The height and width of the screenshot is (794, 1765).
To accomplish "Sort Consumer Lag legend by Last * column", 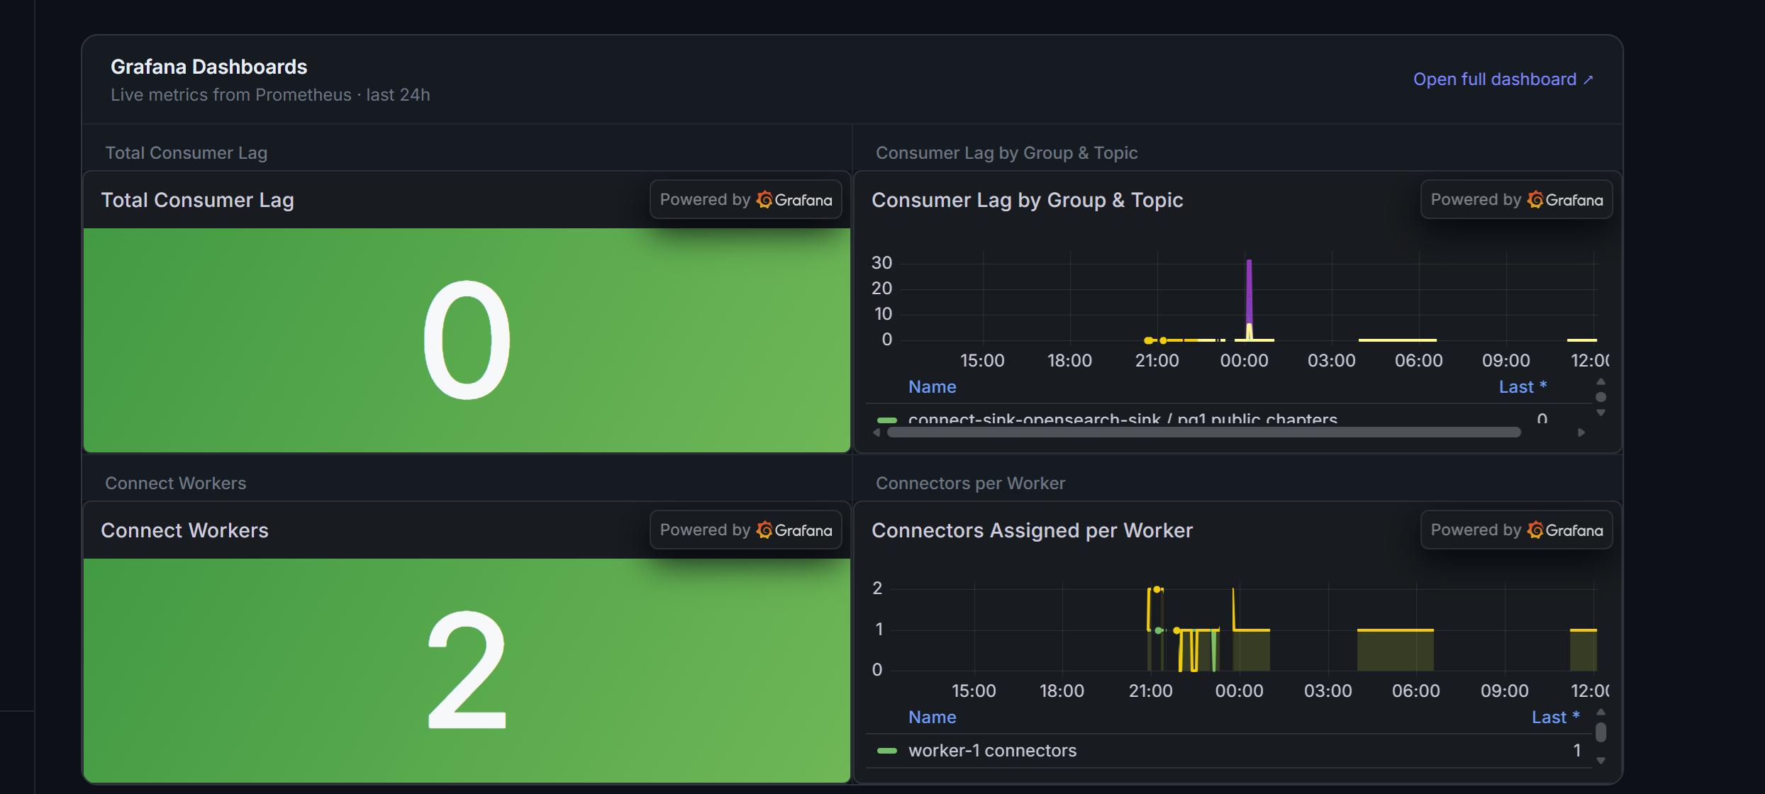I will click(x=1522, y=387).
